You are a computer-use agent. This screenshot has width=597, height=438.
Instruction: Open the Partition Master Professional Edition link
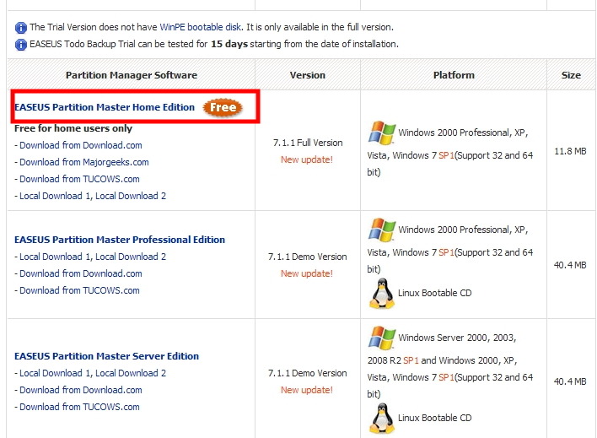click(x=120, y=240)
